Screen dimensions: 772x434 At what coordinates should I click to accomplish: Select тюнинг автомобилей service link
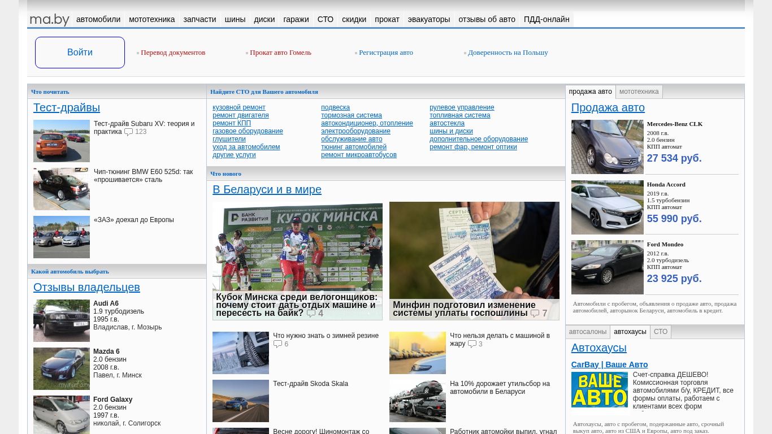[x=354, y=147]
